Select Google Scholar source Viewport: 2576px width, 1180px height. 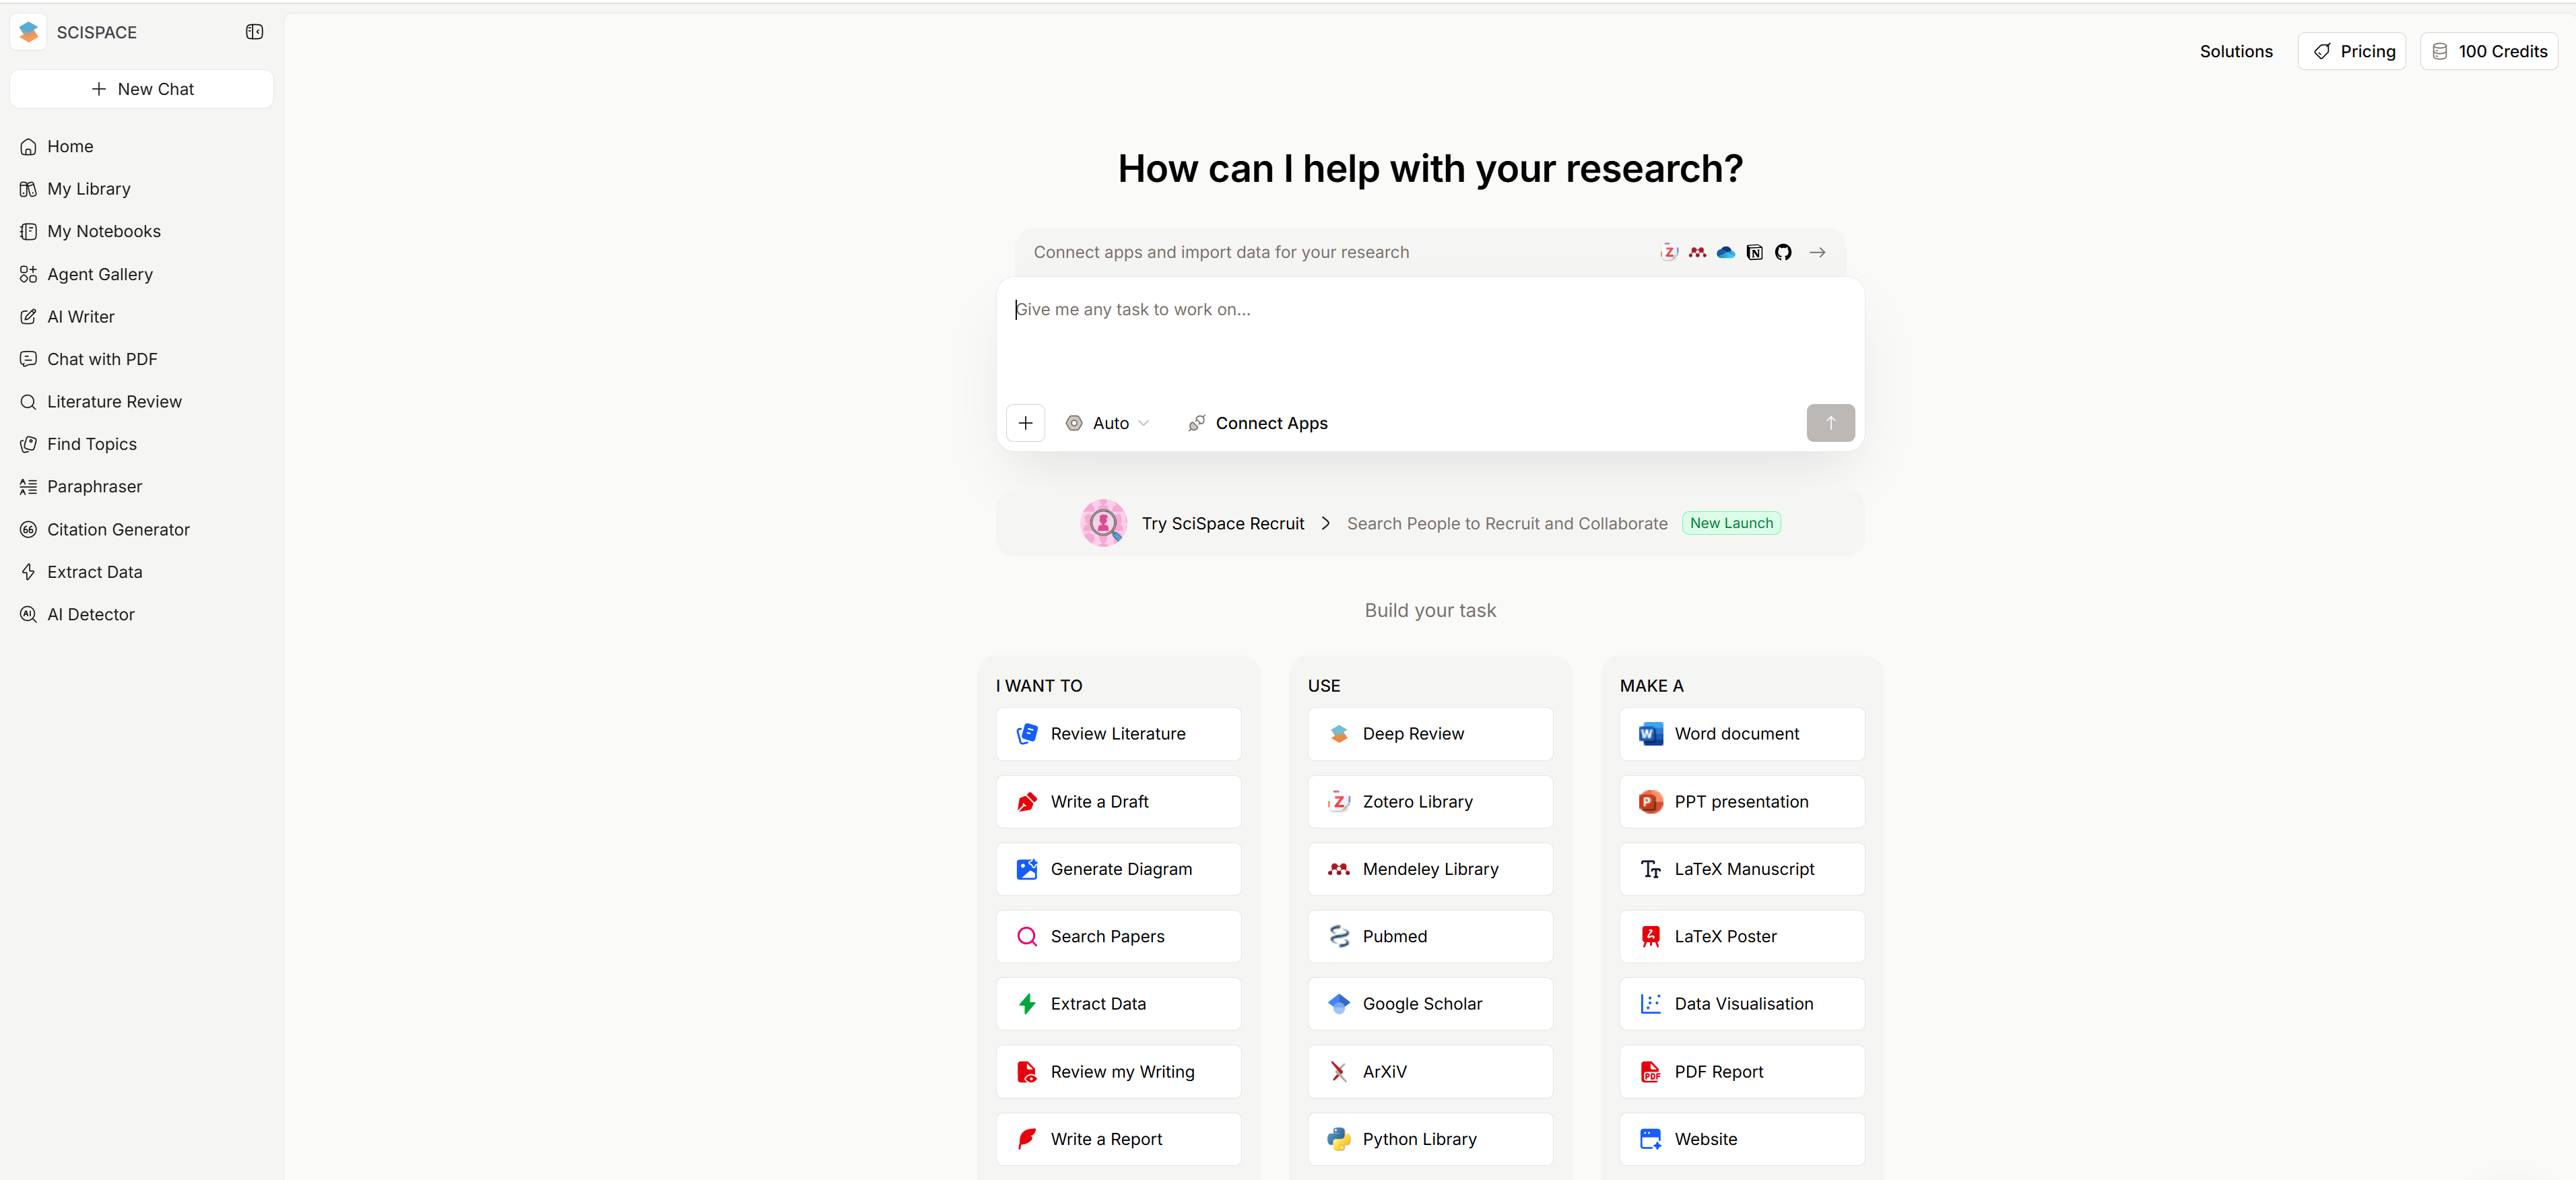point(1430,1004)
